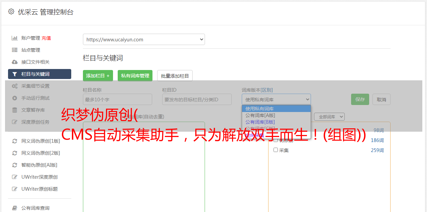Click the database icon for 文章暂存库
The height and width of the screenshot is (212, 427).
point(15,110)
